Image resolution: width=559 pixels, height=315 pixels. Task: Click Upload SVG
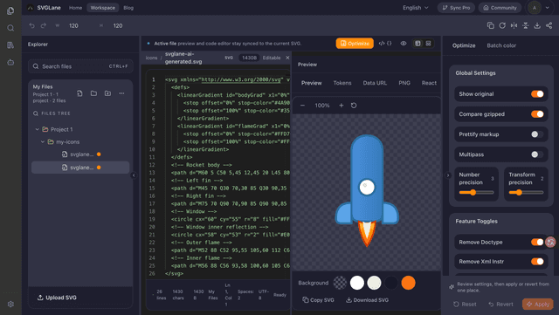[57, 298]
